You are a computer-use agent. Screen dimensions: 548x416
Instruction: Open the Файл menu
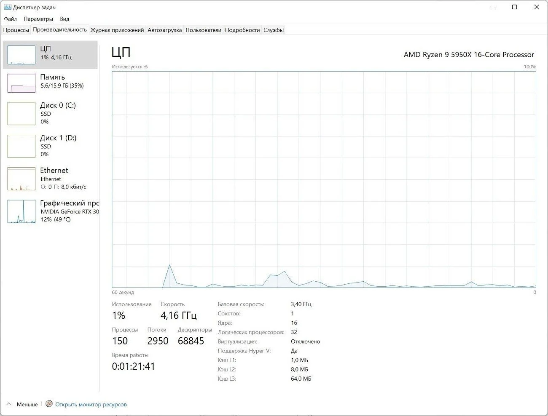[x=10, y=19]
